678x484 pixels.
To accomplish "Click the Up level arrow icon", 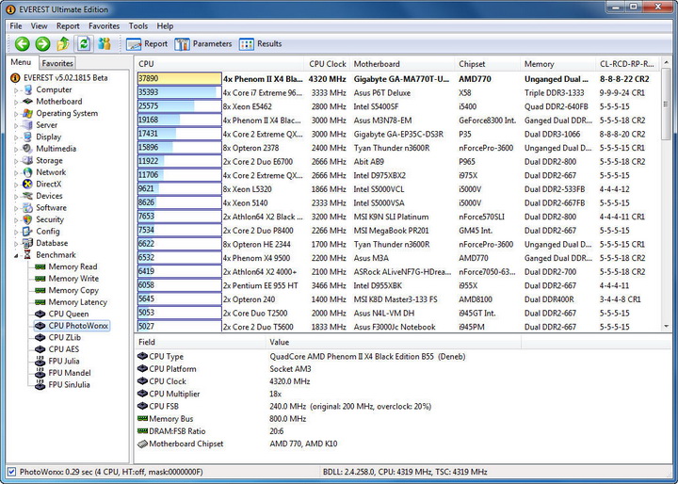I will (63, 43).
